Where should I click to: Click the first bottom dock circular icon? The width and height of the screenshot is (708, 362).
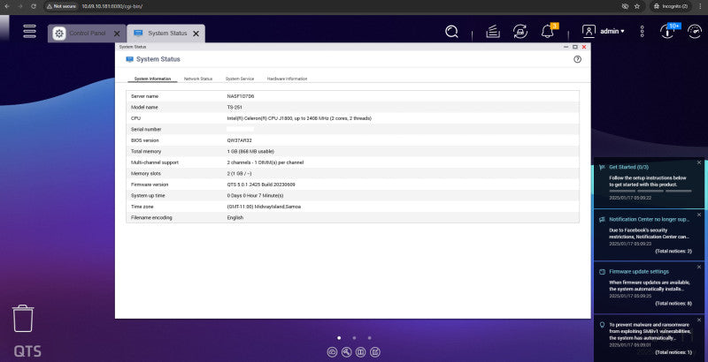332,352
